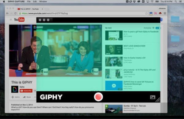Share the This is GIPHY video
This screenshot has width=184, height=119.
[27, 97]
